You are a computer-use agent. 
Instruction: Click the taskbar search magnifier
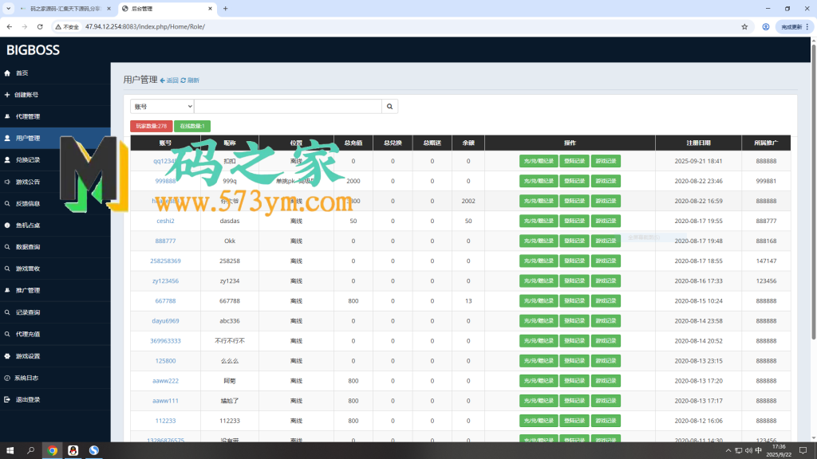[31, 451]
